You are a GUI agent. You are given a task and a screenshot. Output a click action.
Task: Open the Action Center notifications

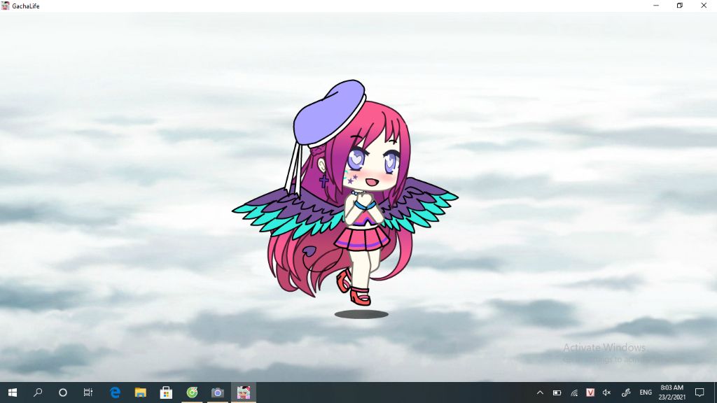click(699, 393)
